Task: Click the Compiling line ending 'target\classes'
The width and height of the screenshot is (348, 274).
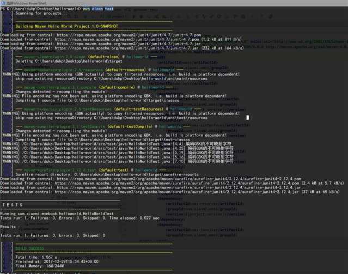Action: click(97, 100)
